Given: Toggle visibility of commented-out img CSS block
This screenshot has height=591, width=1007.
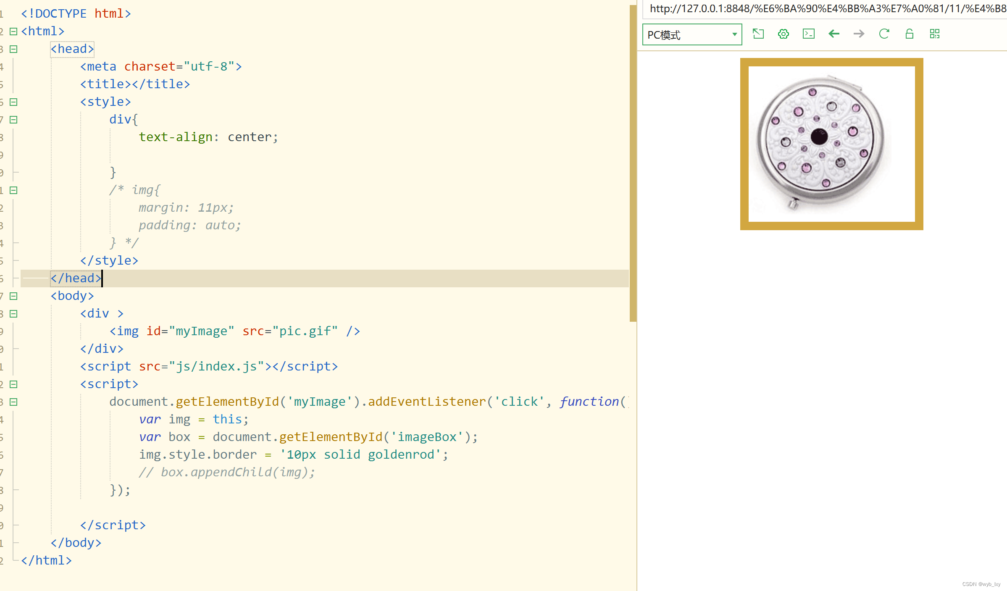Looking at the screenshot, I should click(13, 189).
